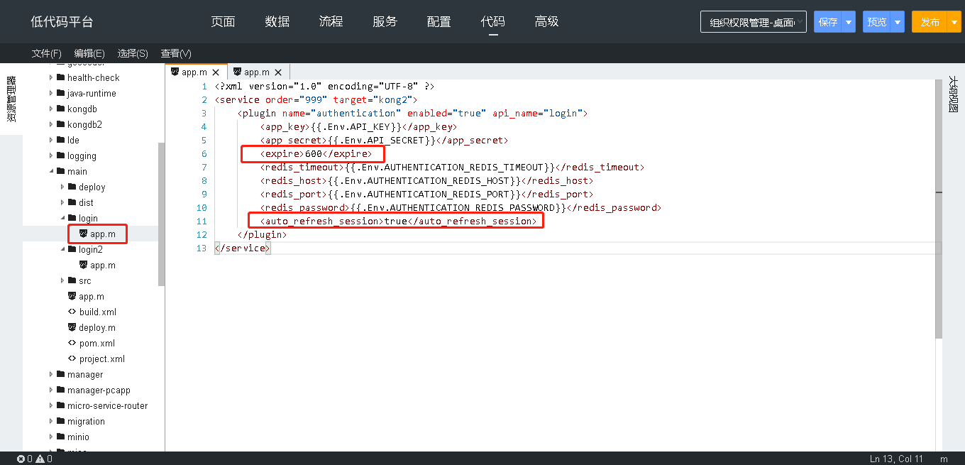Close the second app.m editor tab
The width and height of the screenshot is (965, 465).
pos(278,72)
